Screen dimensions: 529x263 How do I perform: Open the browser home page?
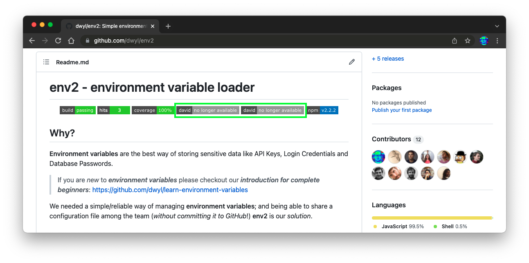point(71,41)
